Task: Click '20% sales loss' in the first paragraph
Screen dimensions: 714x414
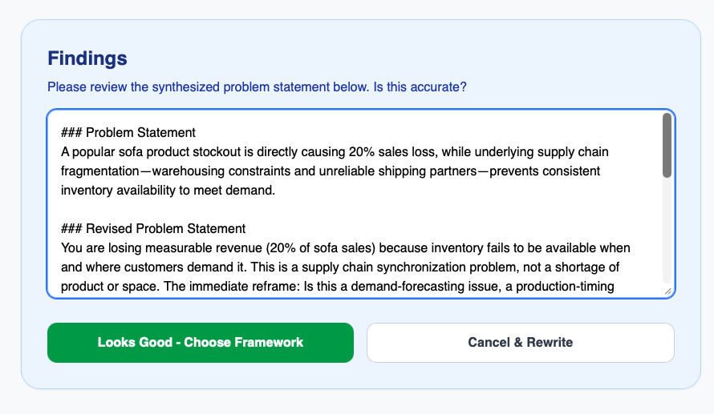Action: 391,152
